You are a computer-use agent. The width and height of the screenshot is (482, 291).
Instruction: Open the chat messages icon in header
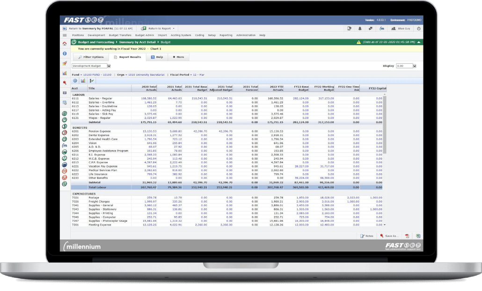pyautogui.click(x=371, y=29)
